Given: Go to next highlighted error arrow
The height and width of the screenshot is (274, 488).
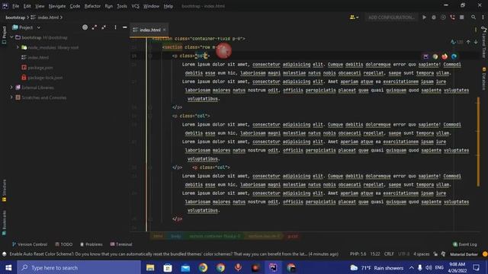Looking at the screenshot, I should pos(476,42).
